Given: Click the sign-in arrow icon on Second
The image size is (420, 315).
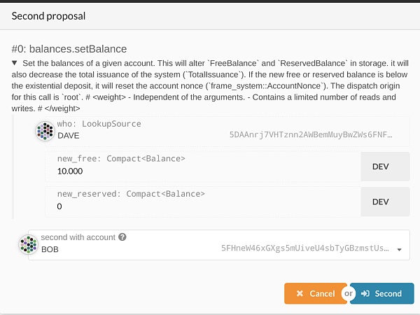Looking at the screenshot, I should [365, 293].
